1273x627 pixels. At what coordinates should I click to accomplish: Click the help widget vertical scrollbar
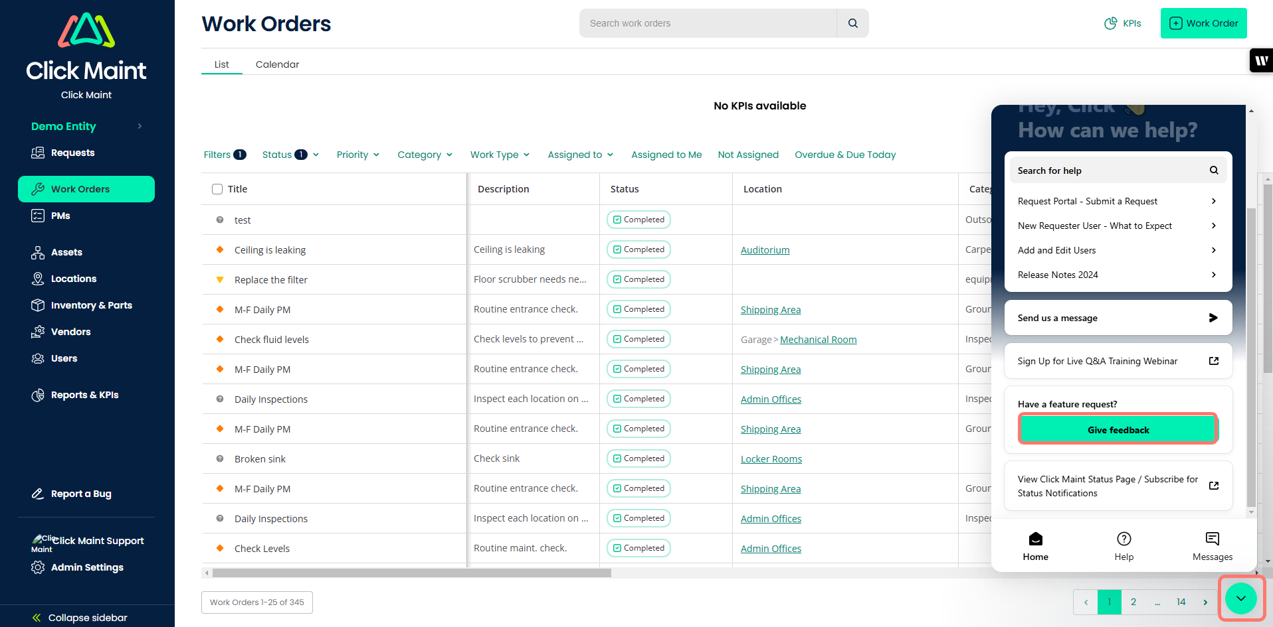[x=1251, y=358]
